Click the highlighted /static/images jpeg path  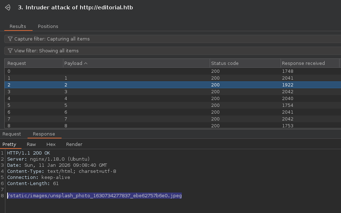(x=94, y=195)
